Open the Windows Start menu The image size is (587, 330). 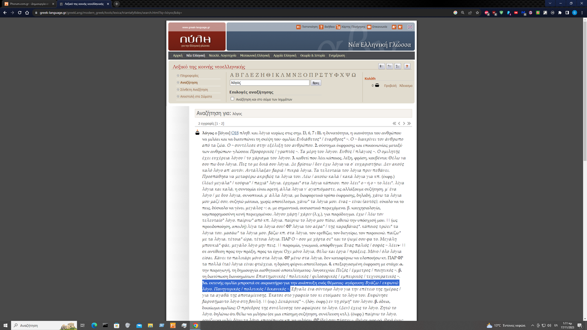tap(6, 325)
